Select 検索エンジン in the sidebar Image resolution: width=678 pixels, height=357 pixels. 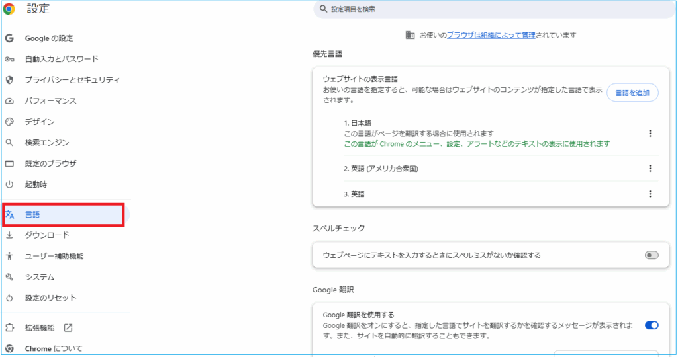[x=47, y=142]
